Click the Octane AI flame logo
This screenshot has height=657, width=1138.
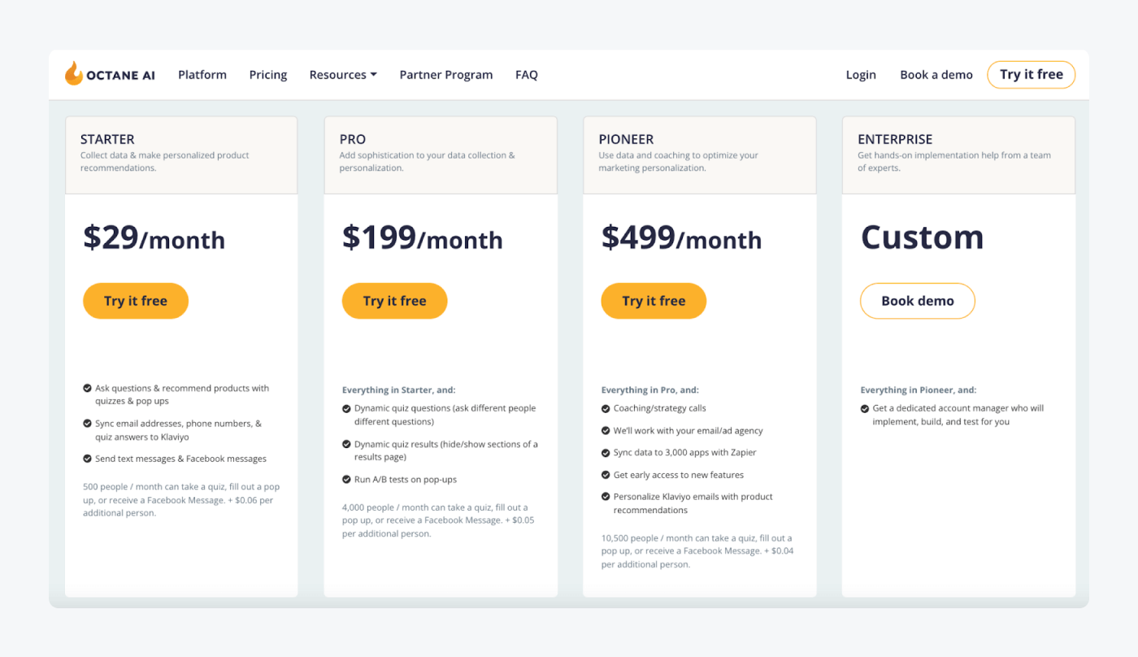[76, 74]
